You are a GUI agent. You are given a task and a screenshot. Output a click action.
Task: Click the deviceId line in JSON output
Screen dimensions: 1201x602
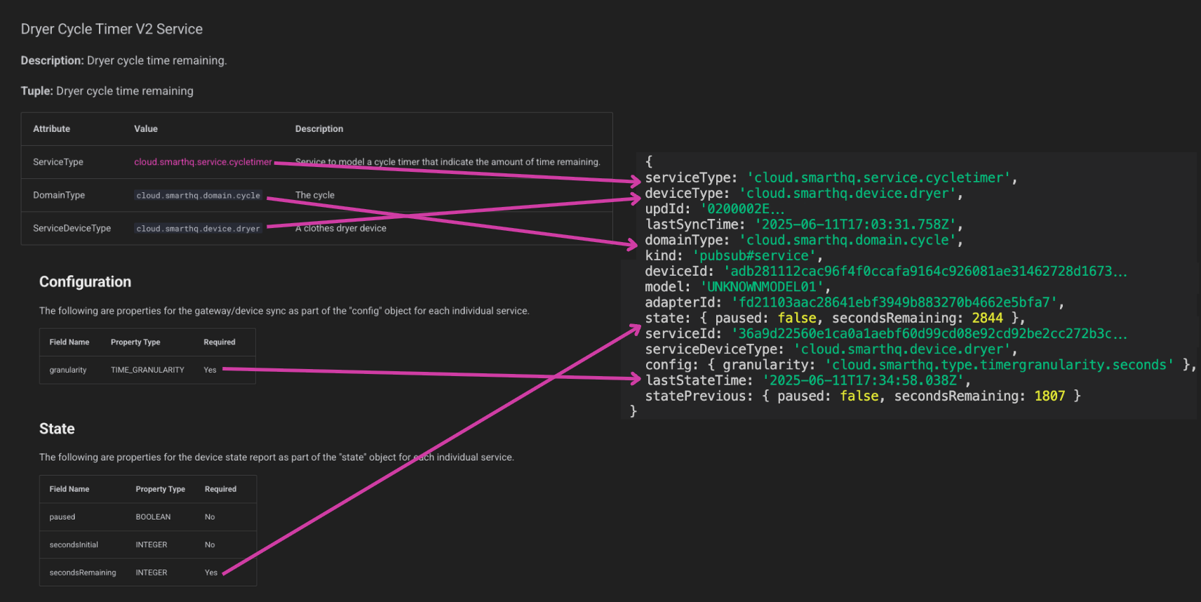pyautogui.click(x=886, y=272)
